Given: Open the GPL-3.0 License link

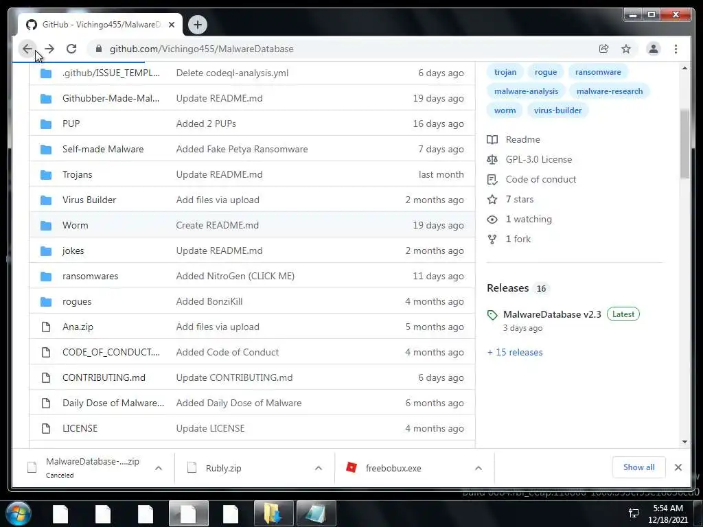Looking at the screenshot, I should (x=529, y=159).
